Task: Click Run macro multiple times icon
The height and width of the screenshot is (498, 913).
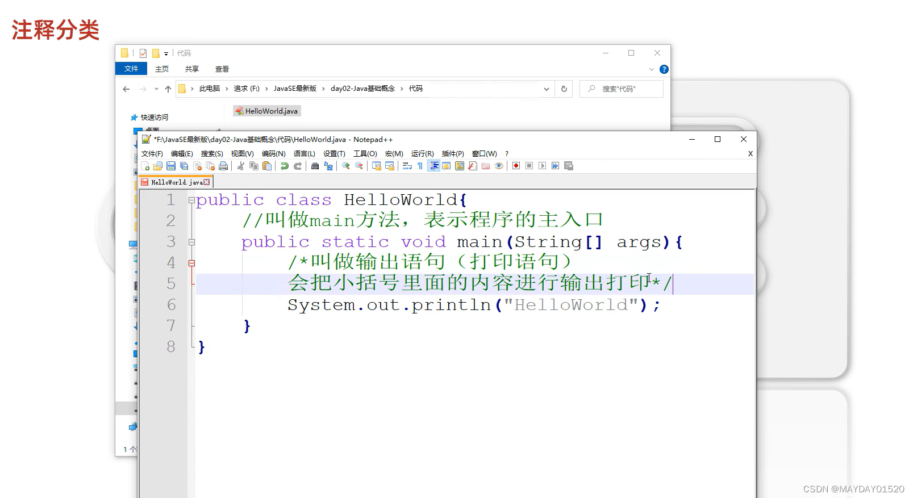Action: tap(555, 166)
